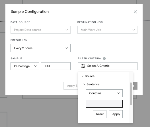The width and height of the screenshot is (150, 127).
Task: Click the Sentence label in criteria list
Action: click(93, 84)
